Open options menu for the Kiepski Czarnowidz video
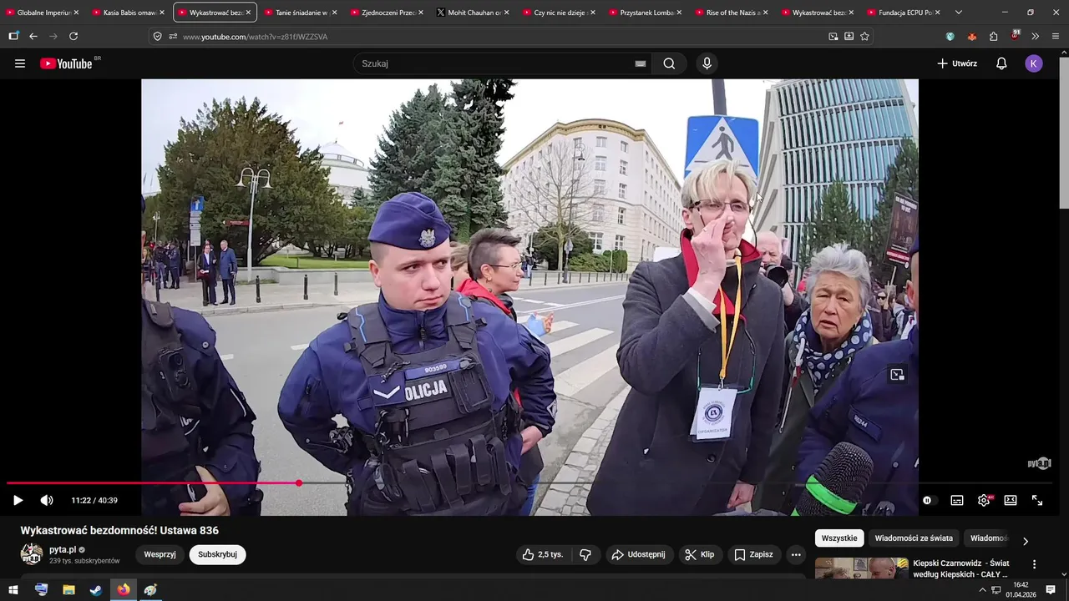Image resolution: width=1069 pixels, height=601 pixels. point(1034,564)
